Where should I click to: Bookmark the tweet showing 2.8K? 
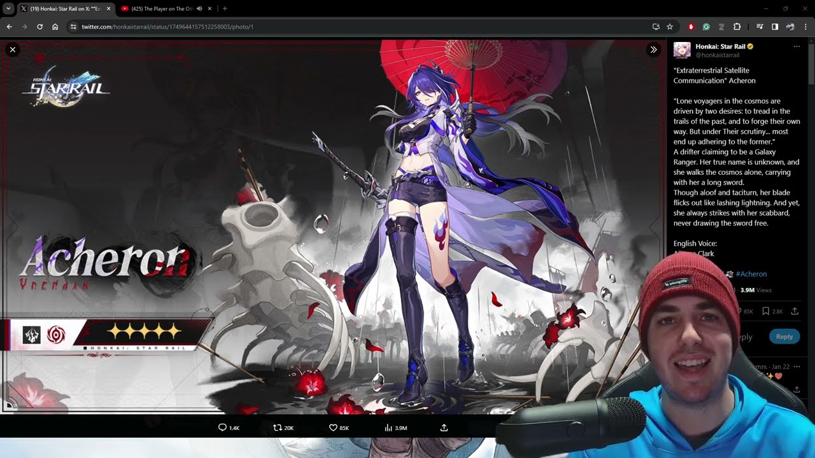[x=773, y=311]
